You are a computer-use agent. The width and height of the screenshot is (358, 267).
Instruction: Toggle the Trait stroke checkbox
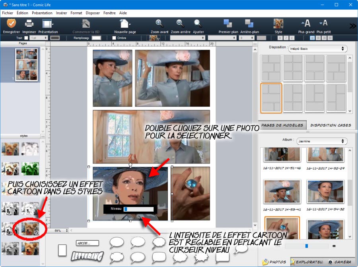point(26,38)
